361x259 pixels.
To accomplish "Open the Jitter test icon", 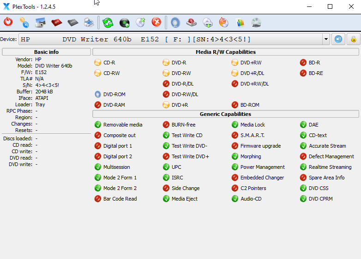I will pos(256,23).
